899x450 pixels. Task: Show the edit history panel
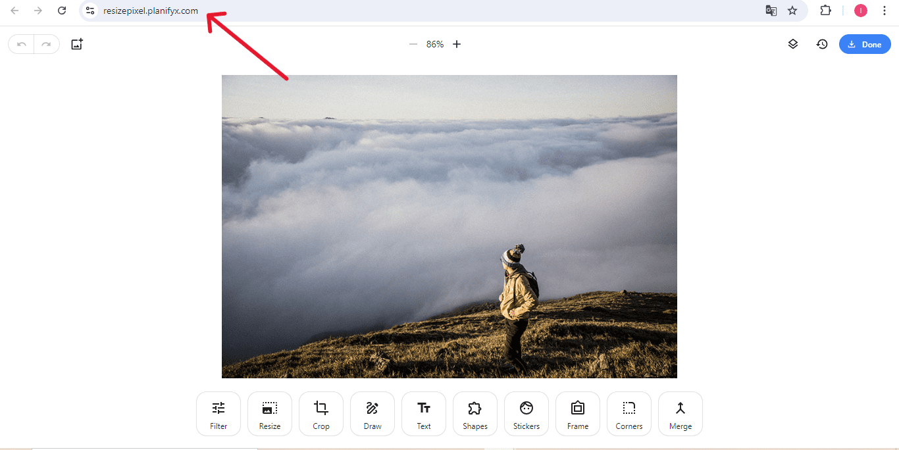coord(822,44)
